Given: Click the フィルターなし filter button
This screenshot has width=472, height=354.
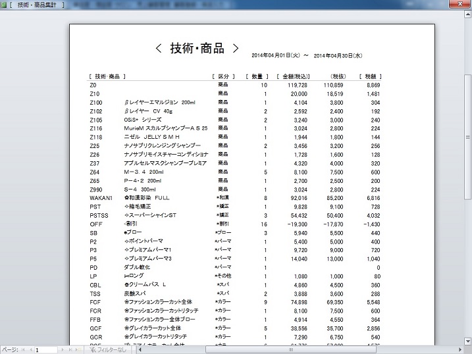Looking at the screenshot, I should (108, 350).
